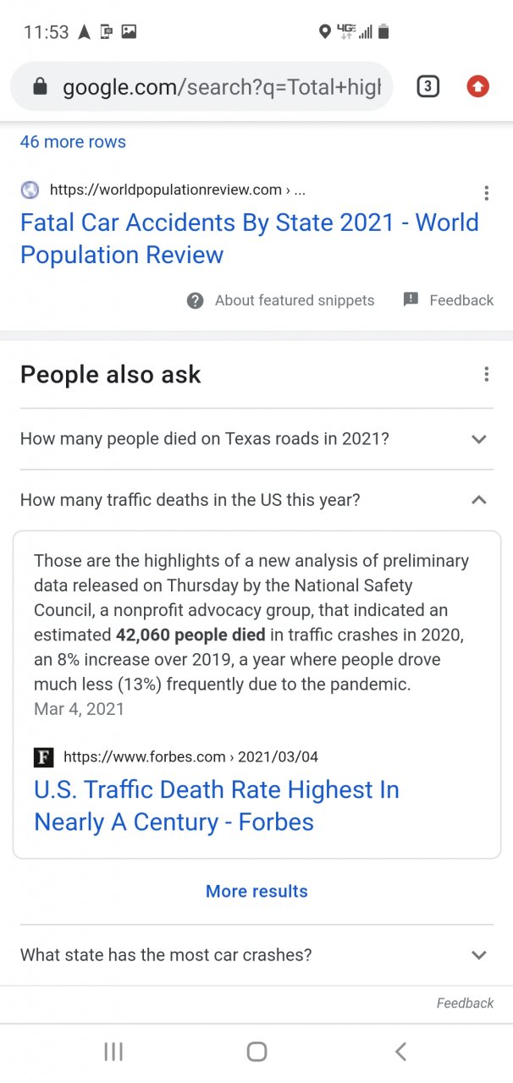Tap the question mark featured snippets icon
Screen dimensions: 513x1083
[196, 300]
